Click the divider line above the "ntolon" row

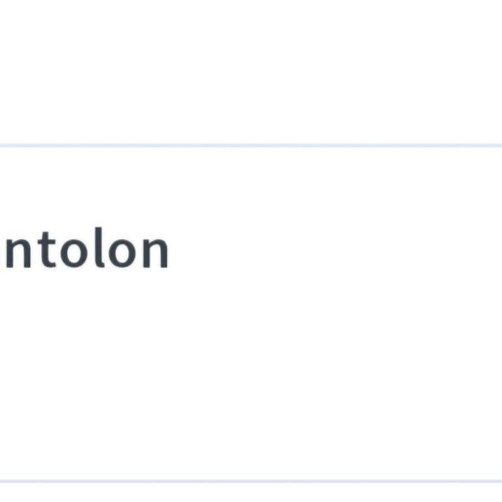pyautogui.click(x=251, y=145)
